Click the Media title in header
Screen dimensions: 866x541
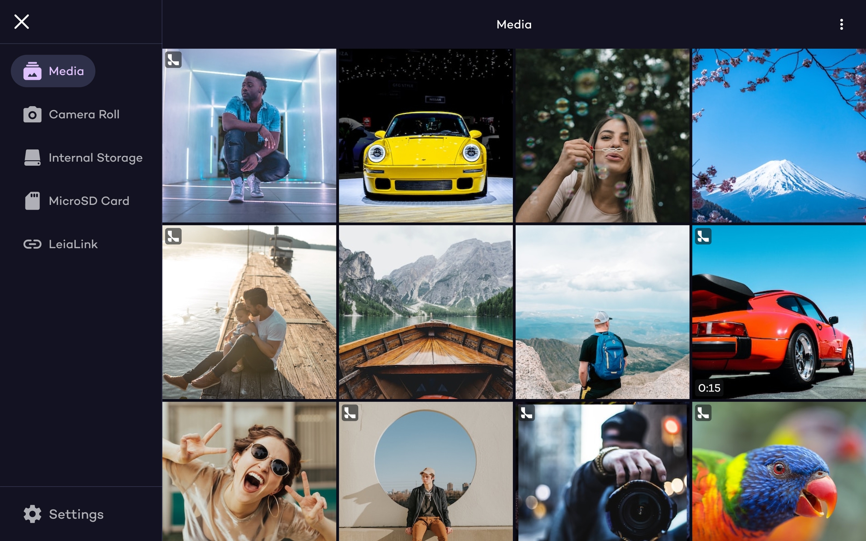[x=514, y=24]
